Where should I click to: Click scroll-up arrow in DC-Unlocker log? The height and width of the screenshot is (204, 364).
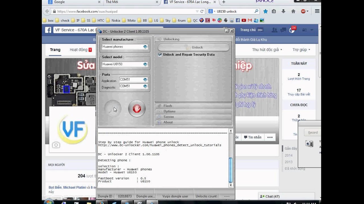(231, 131)
